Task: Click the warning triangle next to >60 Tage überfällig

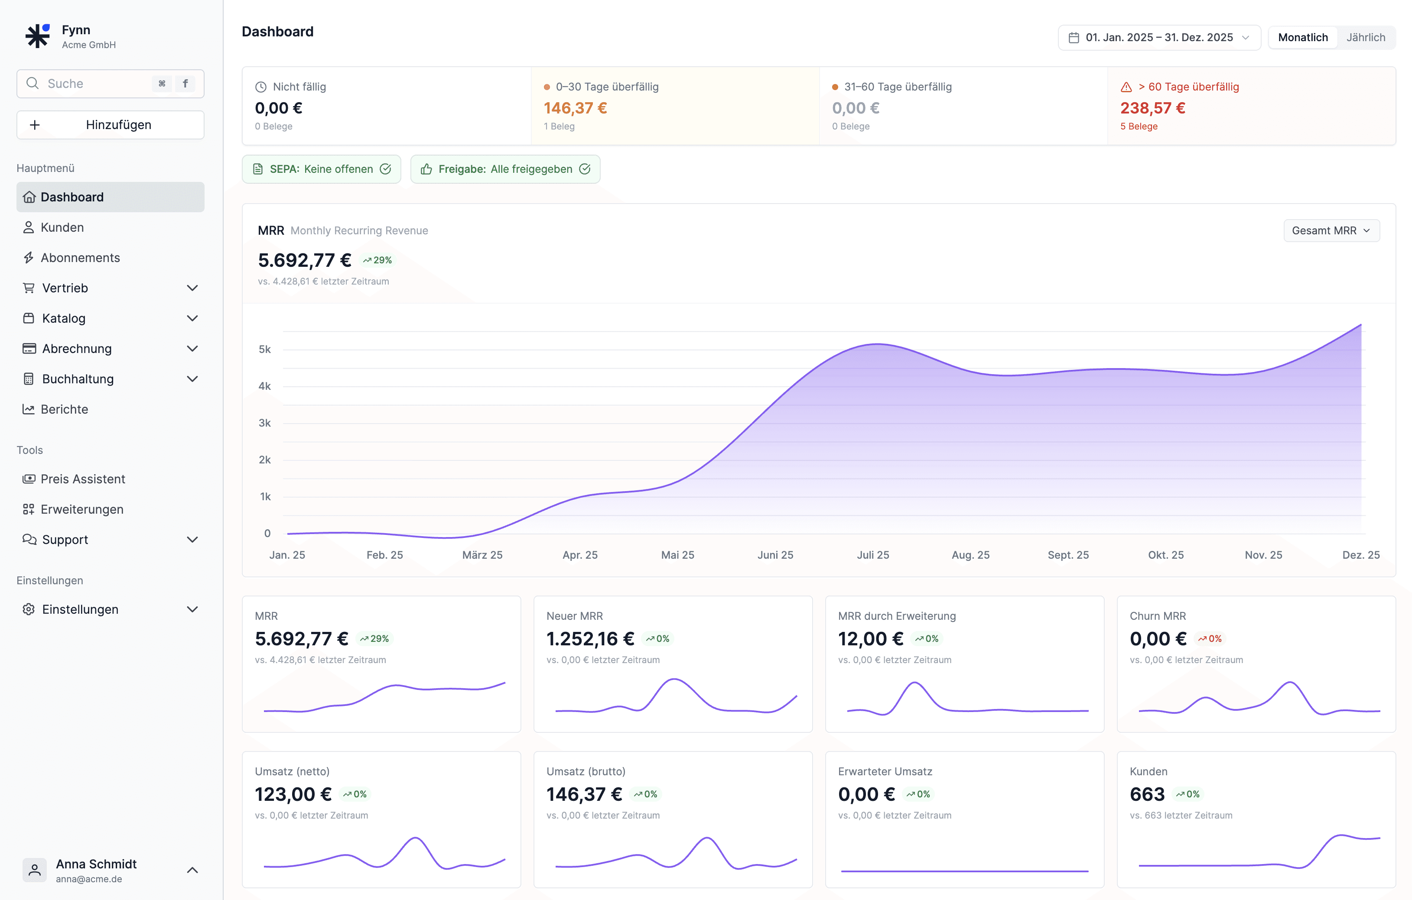Action: [x=1126, y=87]
